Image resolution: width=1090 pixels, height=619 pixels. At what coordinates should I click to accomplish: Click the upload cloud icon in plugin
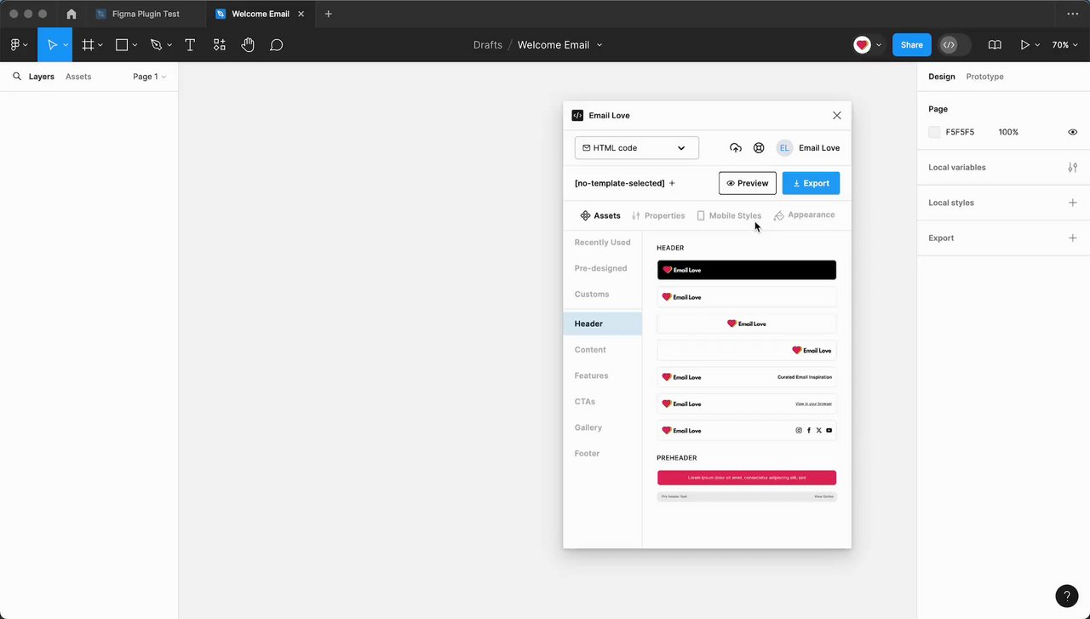point(736,148)
